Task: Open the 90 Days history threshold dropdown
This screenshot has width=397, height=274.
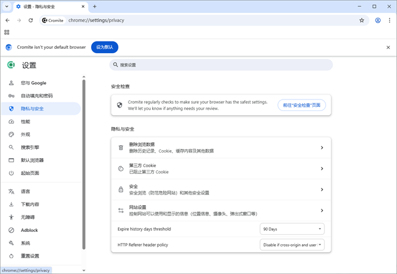Action: click(x=292, y=229)
